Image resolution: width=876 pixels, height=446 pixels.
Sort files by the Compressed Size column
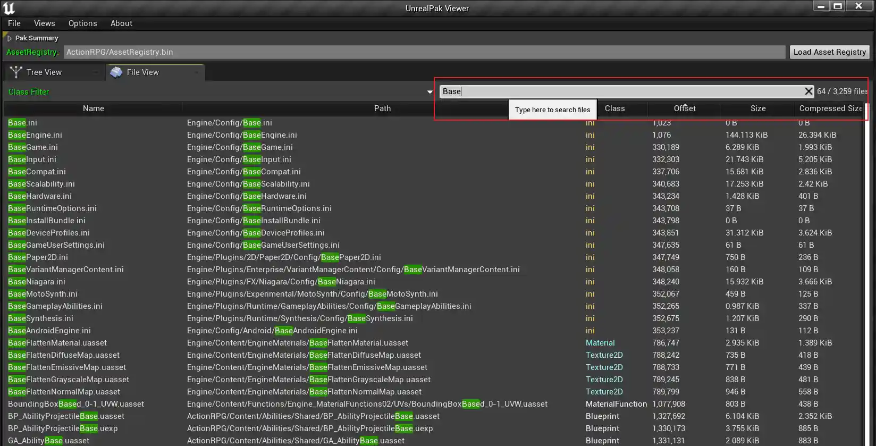830,108
